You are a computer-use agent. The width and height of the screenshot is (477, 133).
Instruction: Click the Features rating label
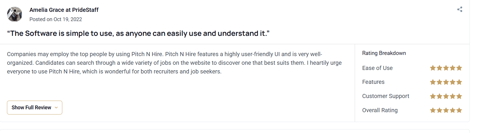coord(373,82)
